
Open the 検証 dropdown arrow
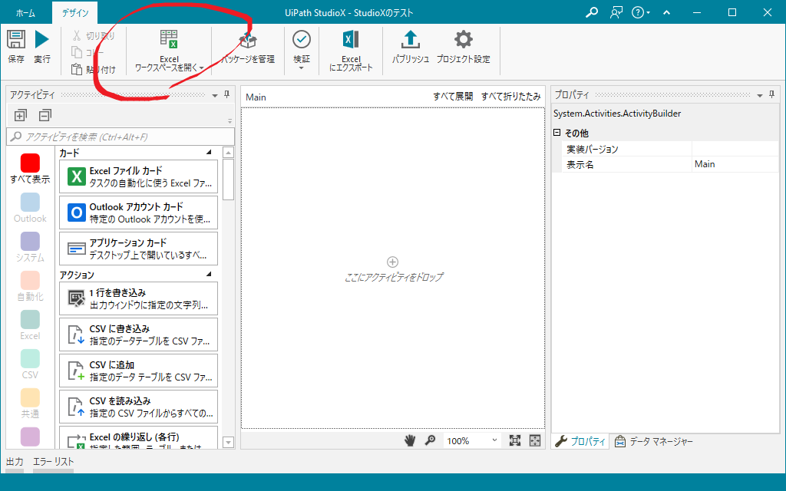[301, 68]
